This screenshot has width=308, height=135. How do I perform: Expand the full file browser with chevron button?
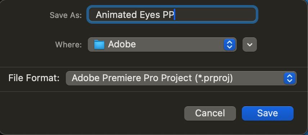pos(250,45)
